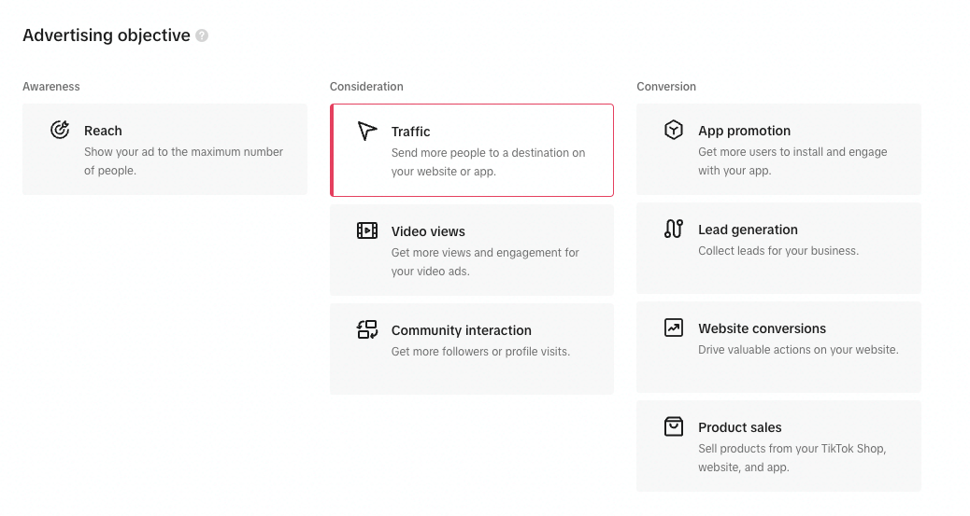Click the Website conversions chart icon

(x=674, y=328)
